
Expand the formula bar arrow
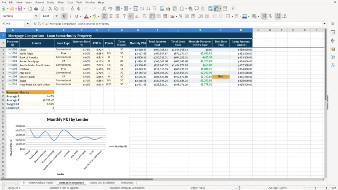click(x=324, y=24)
